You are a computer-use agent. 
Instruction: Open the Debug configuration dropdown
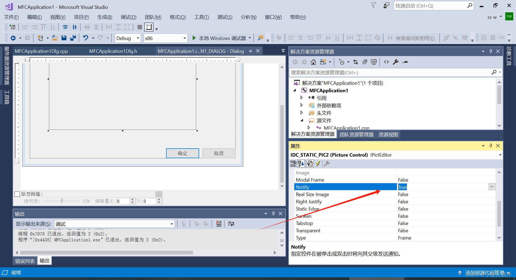coord(128,38)
